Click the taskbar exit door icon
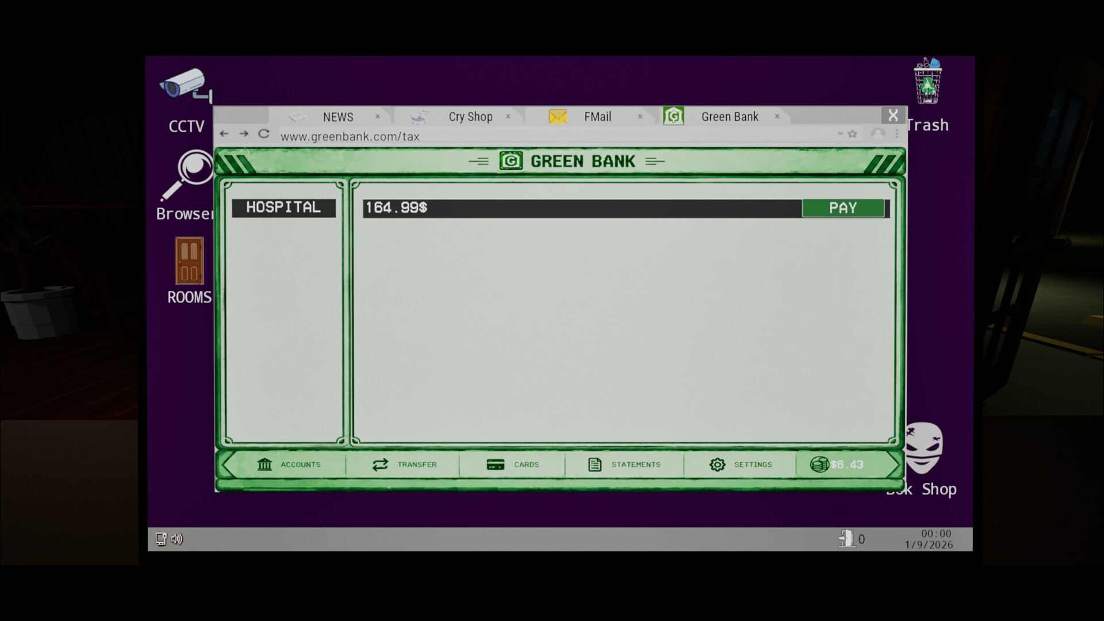 tap(846, 539)
